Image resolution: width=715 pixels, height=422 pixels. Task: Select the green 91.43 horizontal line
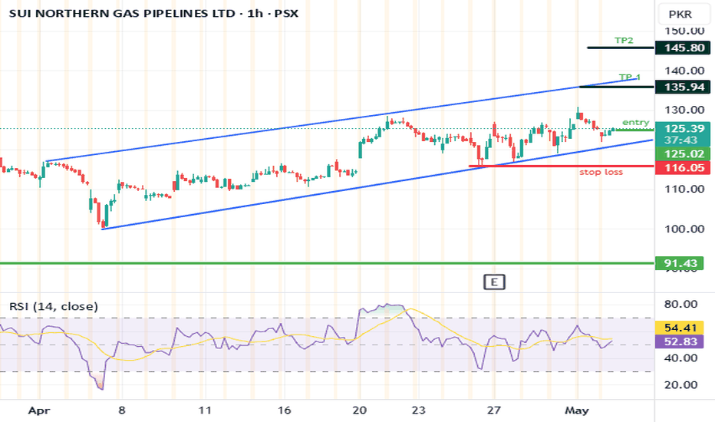coord(327,263)
